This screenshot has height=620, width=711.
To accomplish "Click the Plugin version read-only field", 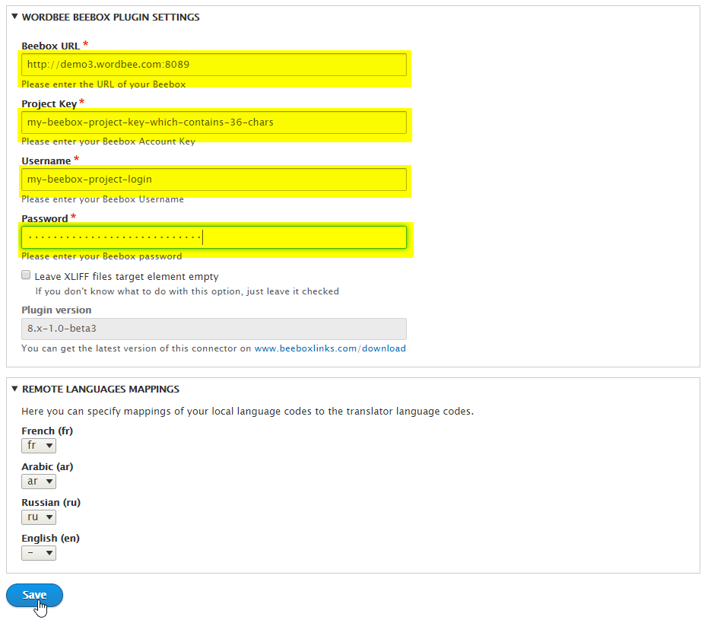I will [214, 329].
